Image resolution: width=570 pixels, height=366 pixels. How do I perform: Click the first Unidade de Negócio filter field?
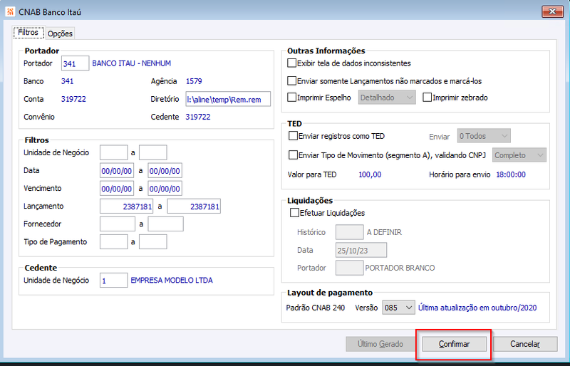click(114, 152)
